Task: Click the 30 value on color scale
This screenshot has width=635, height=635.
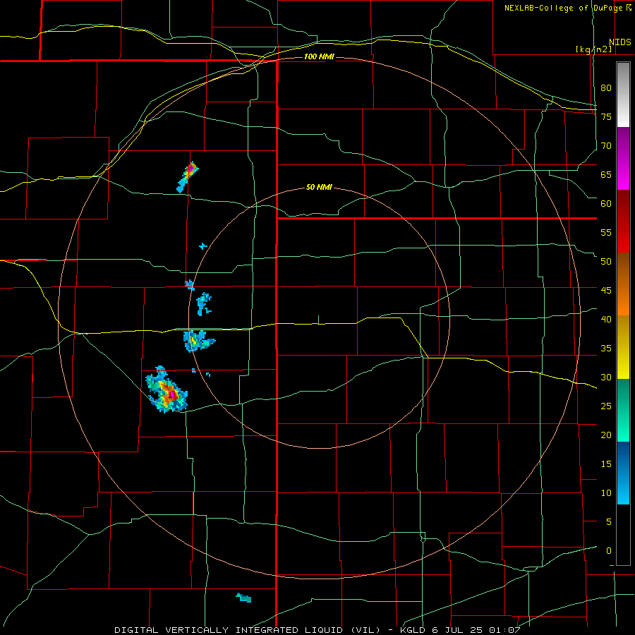Action: [x=606, y=377]
